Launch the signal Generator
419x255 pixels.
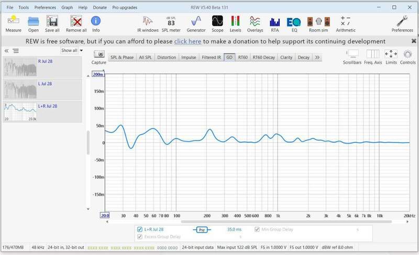[196, 24]
